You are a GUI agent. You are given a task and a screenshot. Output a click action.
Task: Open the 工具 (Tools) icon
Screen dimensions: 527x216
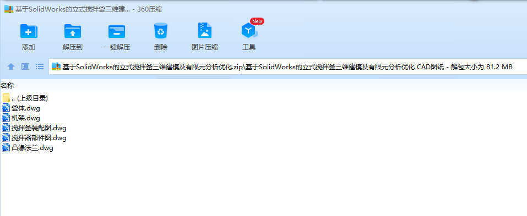pos(249,31)
